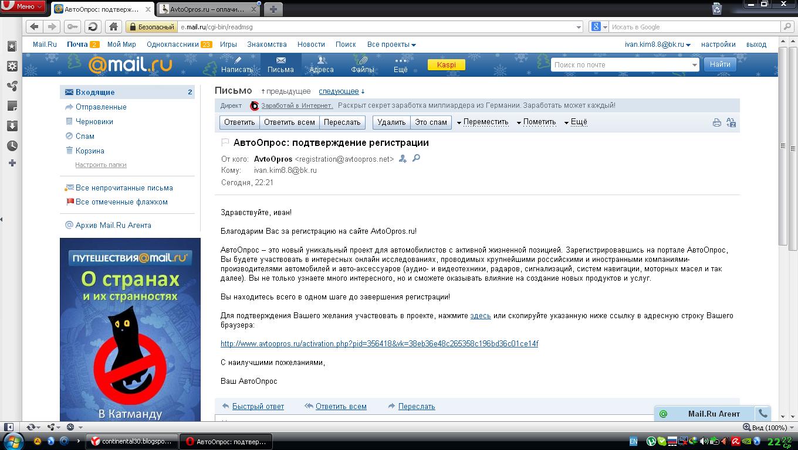Open the Быстрый ответ link

pyautogui.click(x=258, y=406)
